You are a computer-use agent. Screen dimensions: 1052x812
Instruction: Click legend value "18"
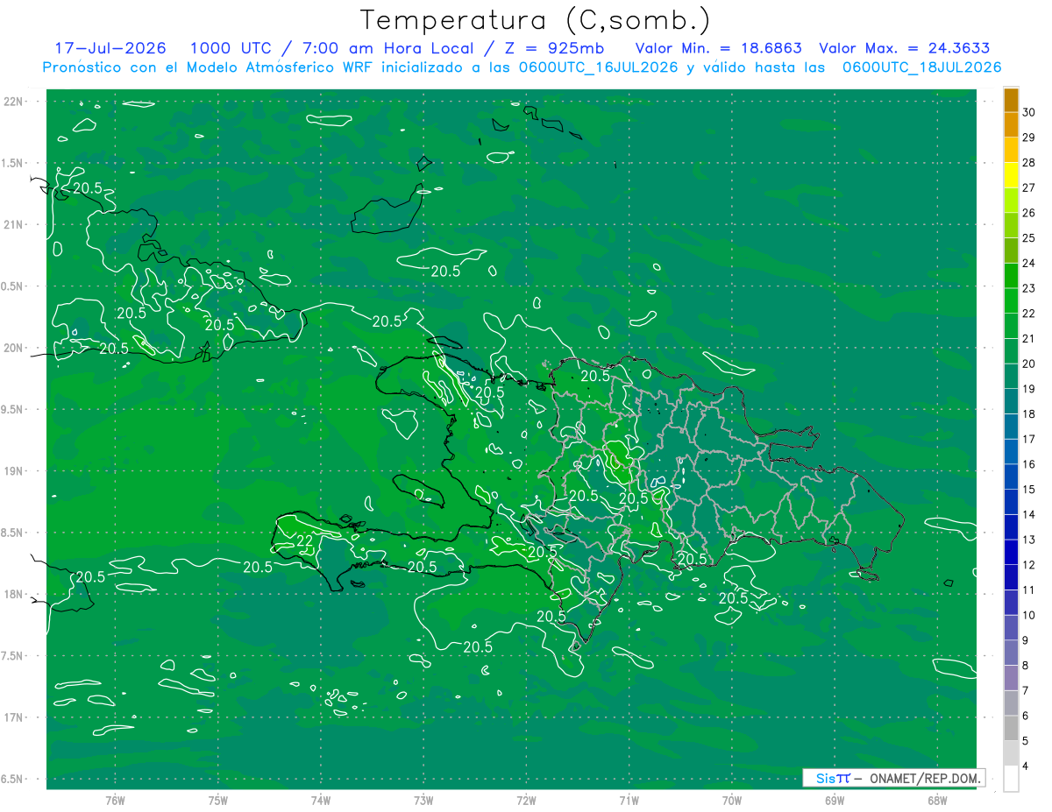tap(1029, 414)
